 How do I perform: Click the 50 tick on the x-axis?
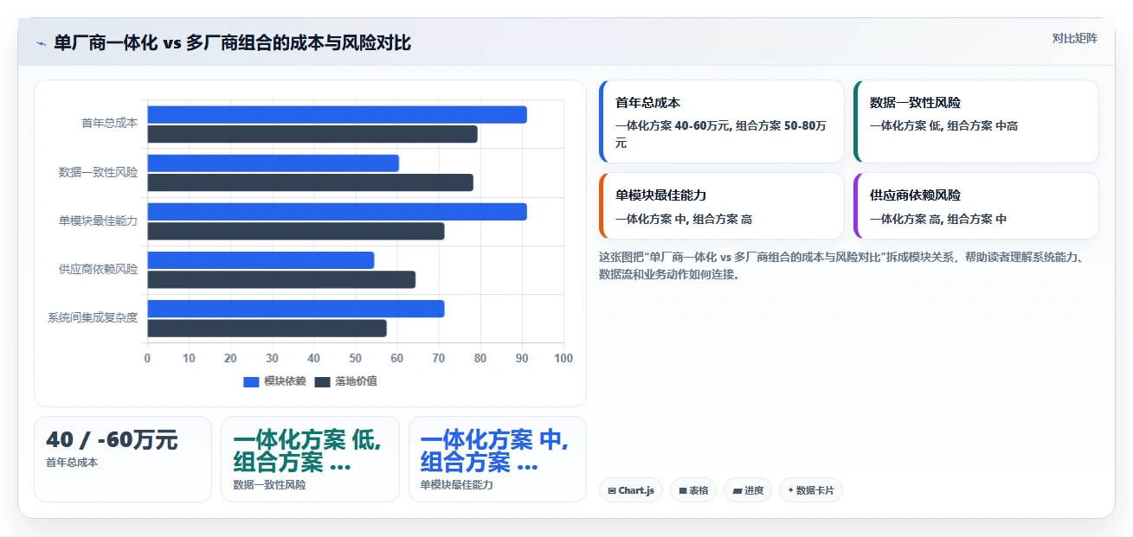click(356, 358)
